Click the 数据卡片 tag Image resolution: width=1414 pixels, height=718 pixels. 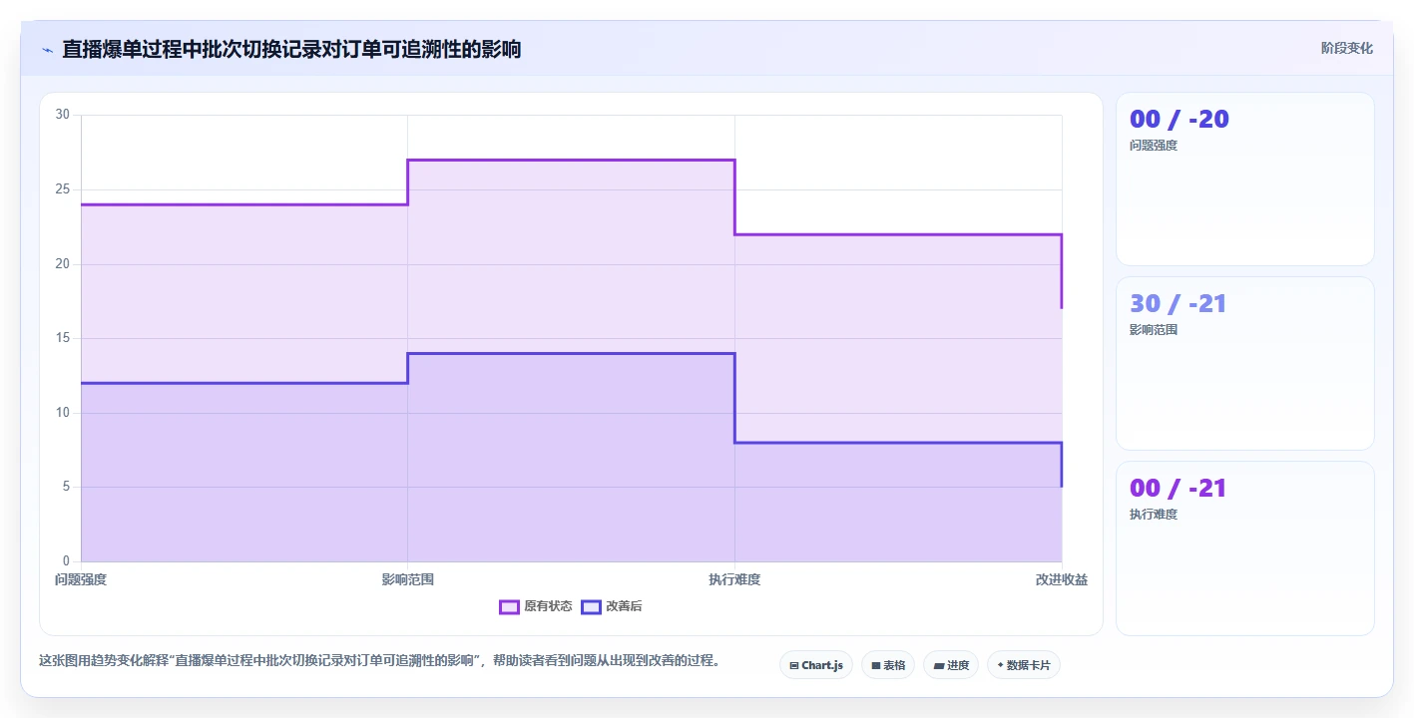[x=1023, y=665]
